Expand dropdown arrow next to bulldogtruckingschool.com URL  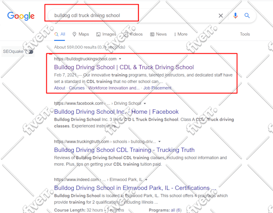pyautogui.click(x=120, y=59)
